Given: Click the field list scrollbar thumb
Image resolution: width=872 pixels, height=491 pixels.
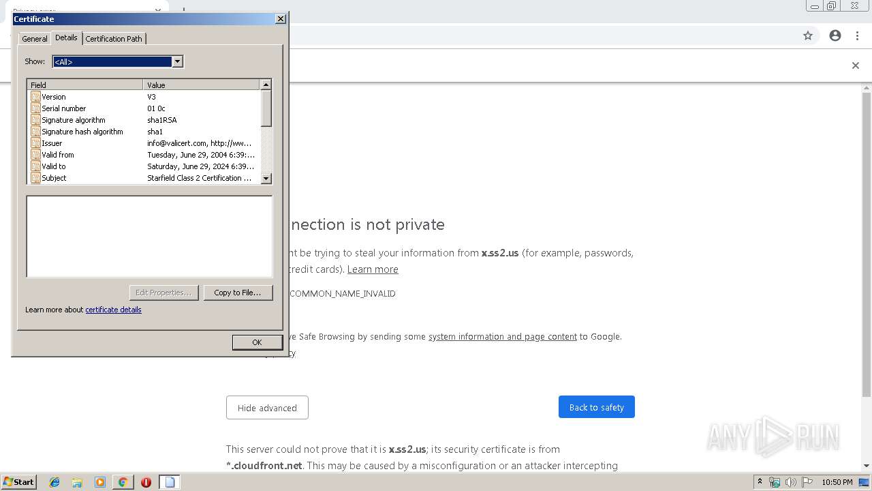Looking at the screenshot, I should click(266, 108).
